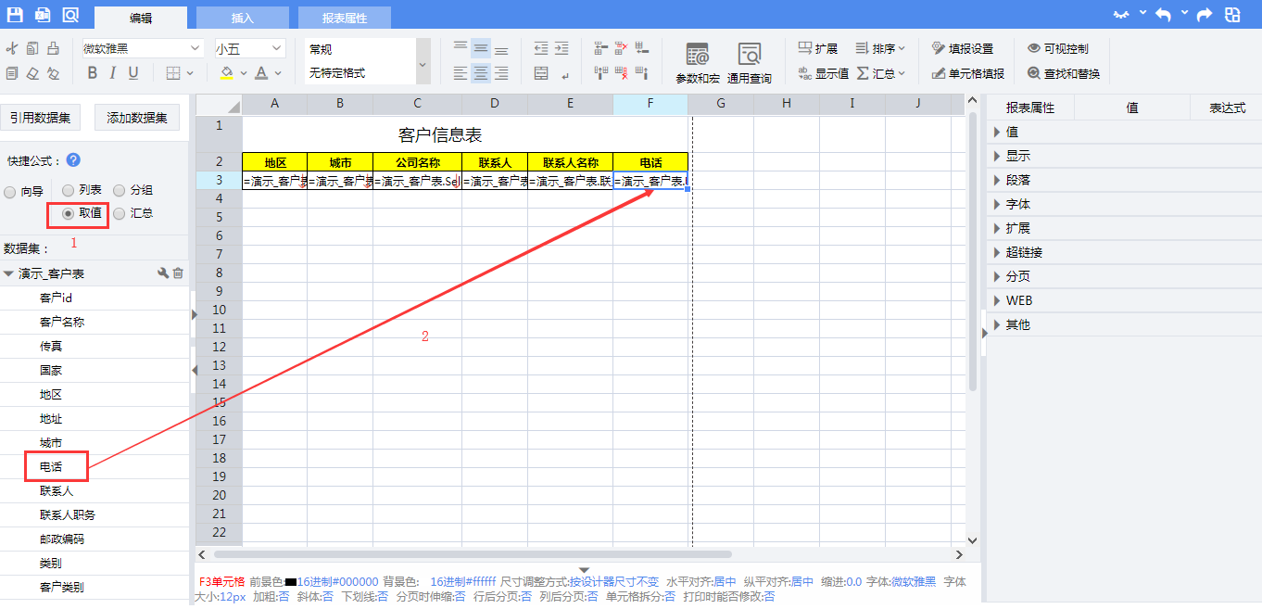Click the save icon in title bar
1262x609 pixels.
tap(15, 15)
